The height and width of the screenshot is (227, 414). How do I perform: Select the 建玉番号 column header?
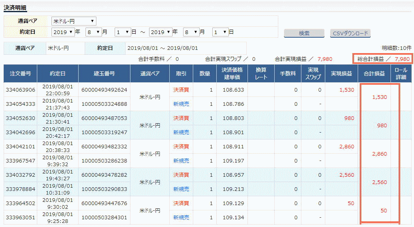coord(104,73)
